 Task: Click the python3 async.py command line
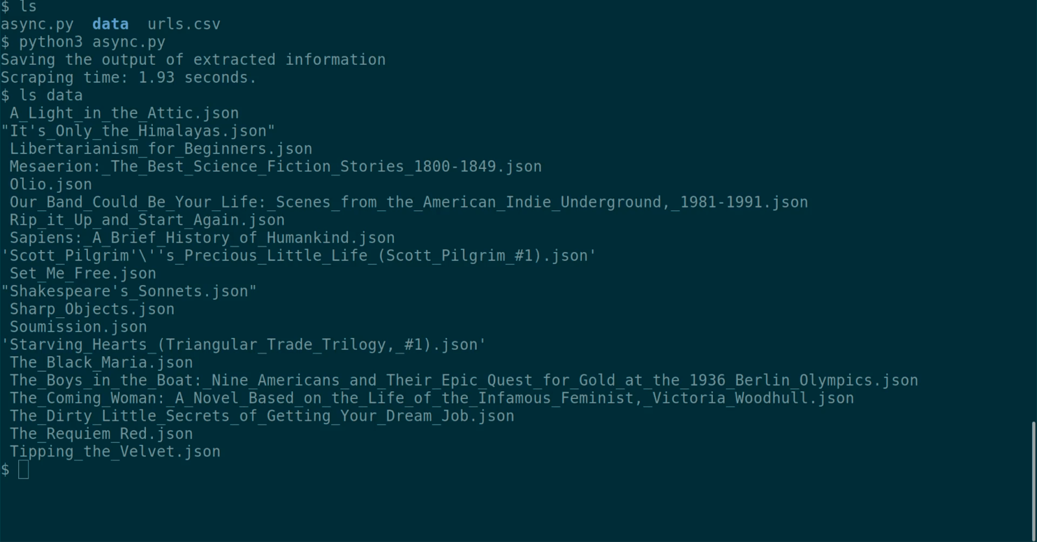[91, 42]
